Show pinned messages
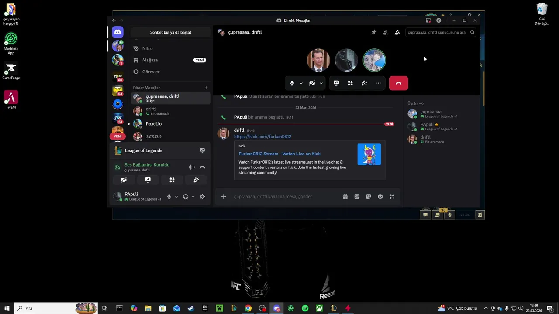Viewport: 559px width, 314px height. [x=374, y=32]
